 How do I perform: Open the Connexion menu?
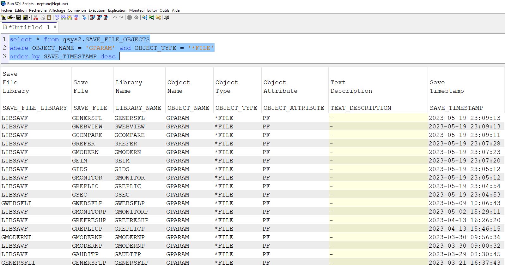click(77, 10)
